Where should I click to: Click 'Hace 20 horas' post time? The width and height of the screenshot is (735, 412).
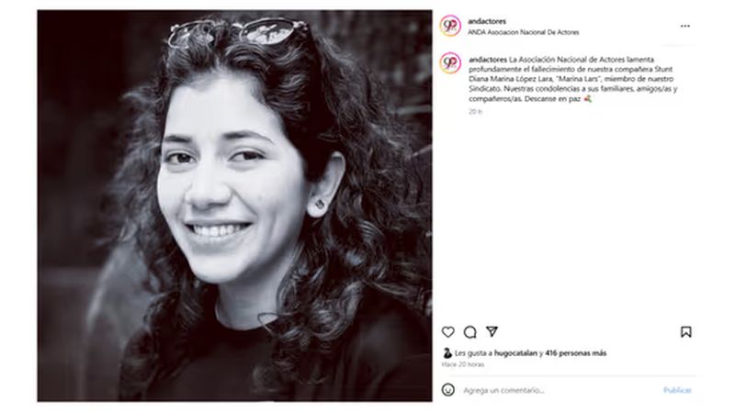[x=463, y=364]
